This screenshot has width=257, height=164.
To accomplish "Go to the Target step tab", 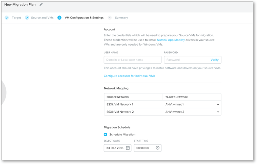I will (x=16, y=18).
